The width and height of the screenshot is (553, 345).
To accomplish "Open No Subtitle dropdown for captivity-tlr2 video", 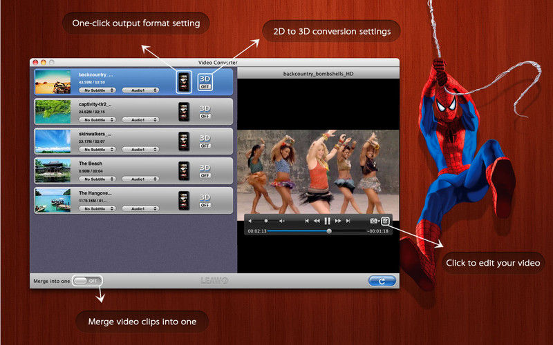I will coord(97,119).
